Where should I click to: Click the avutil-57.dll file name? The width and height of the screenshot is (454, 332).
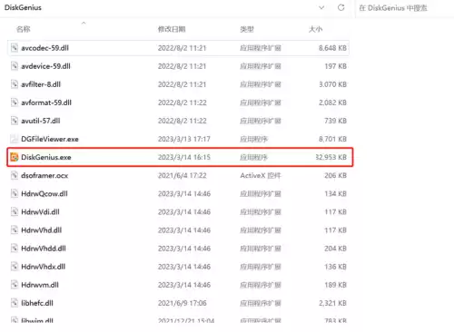[x=41, y=121]
